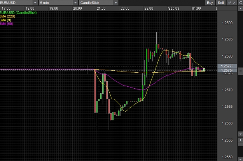Select the SMA (9) legend label
Image resolution: width=243 pixels, height=161 pixels.
coord(5,20)
